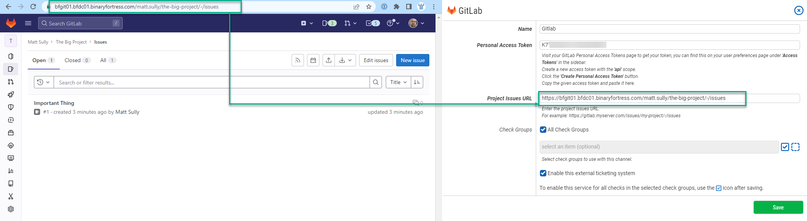
Task: Open the browser extensions puzzle icon
Action: tap(397, 7)
